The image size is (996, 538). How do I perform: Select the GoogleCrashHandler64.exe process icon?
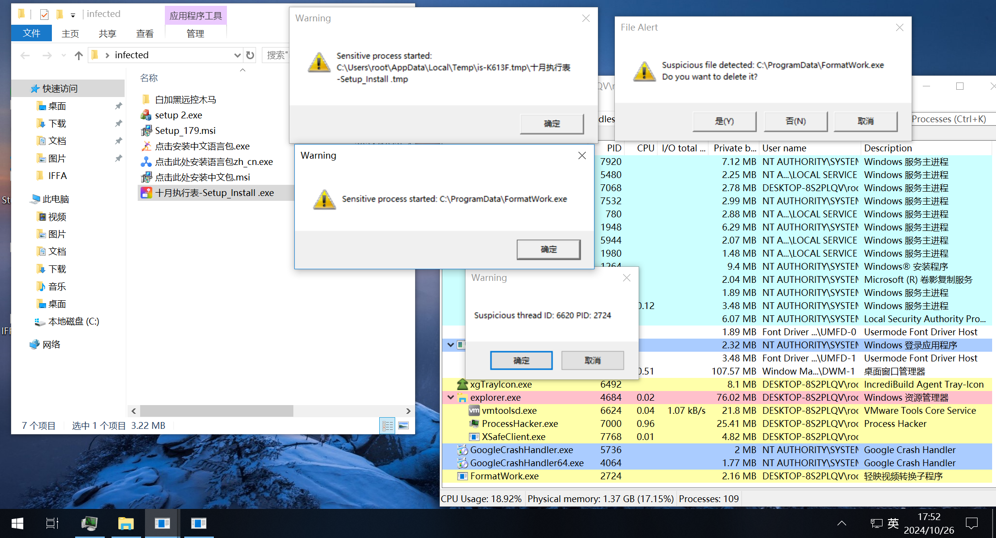[462, 463]
